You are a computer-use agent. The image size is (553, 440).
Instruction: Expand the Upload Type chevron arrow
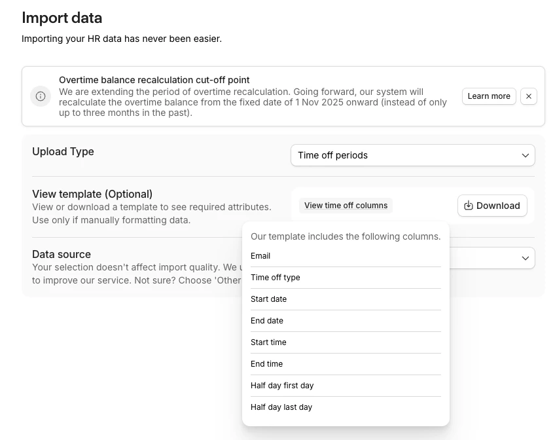pos(525,155)
